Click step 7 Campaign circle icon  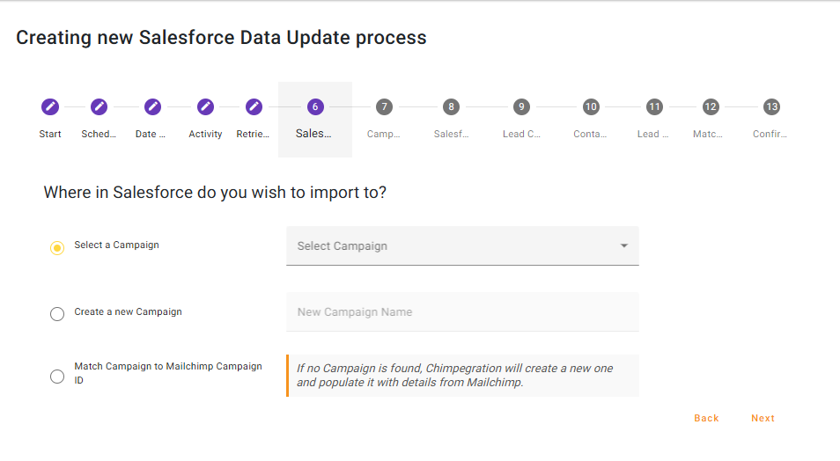[x=383, y=106]
